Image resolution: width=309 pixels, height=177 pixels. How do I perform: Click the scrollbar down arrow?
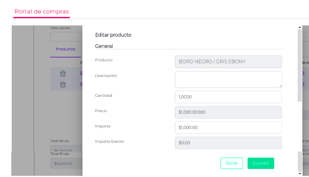coord(299,174)
